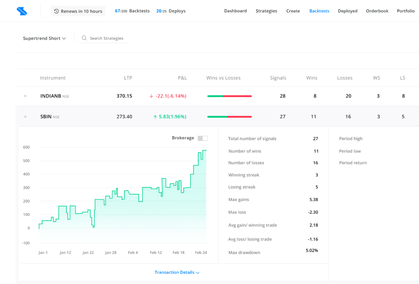This screenshot has width=419, height=284.
Task: Collapse the SBIN row
Action: click(x=46, y=117)
